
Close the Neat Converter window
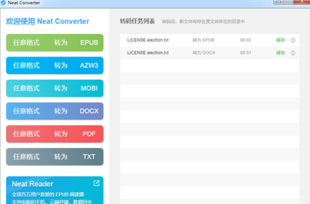click(302, 2)
